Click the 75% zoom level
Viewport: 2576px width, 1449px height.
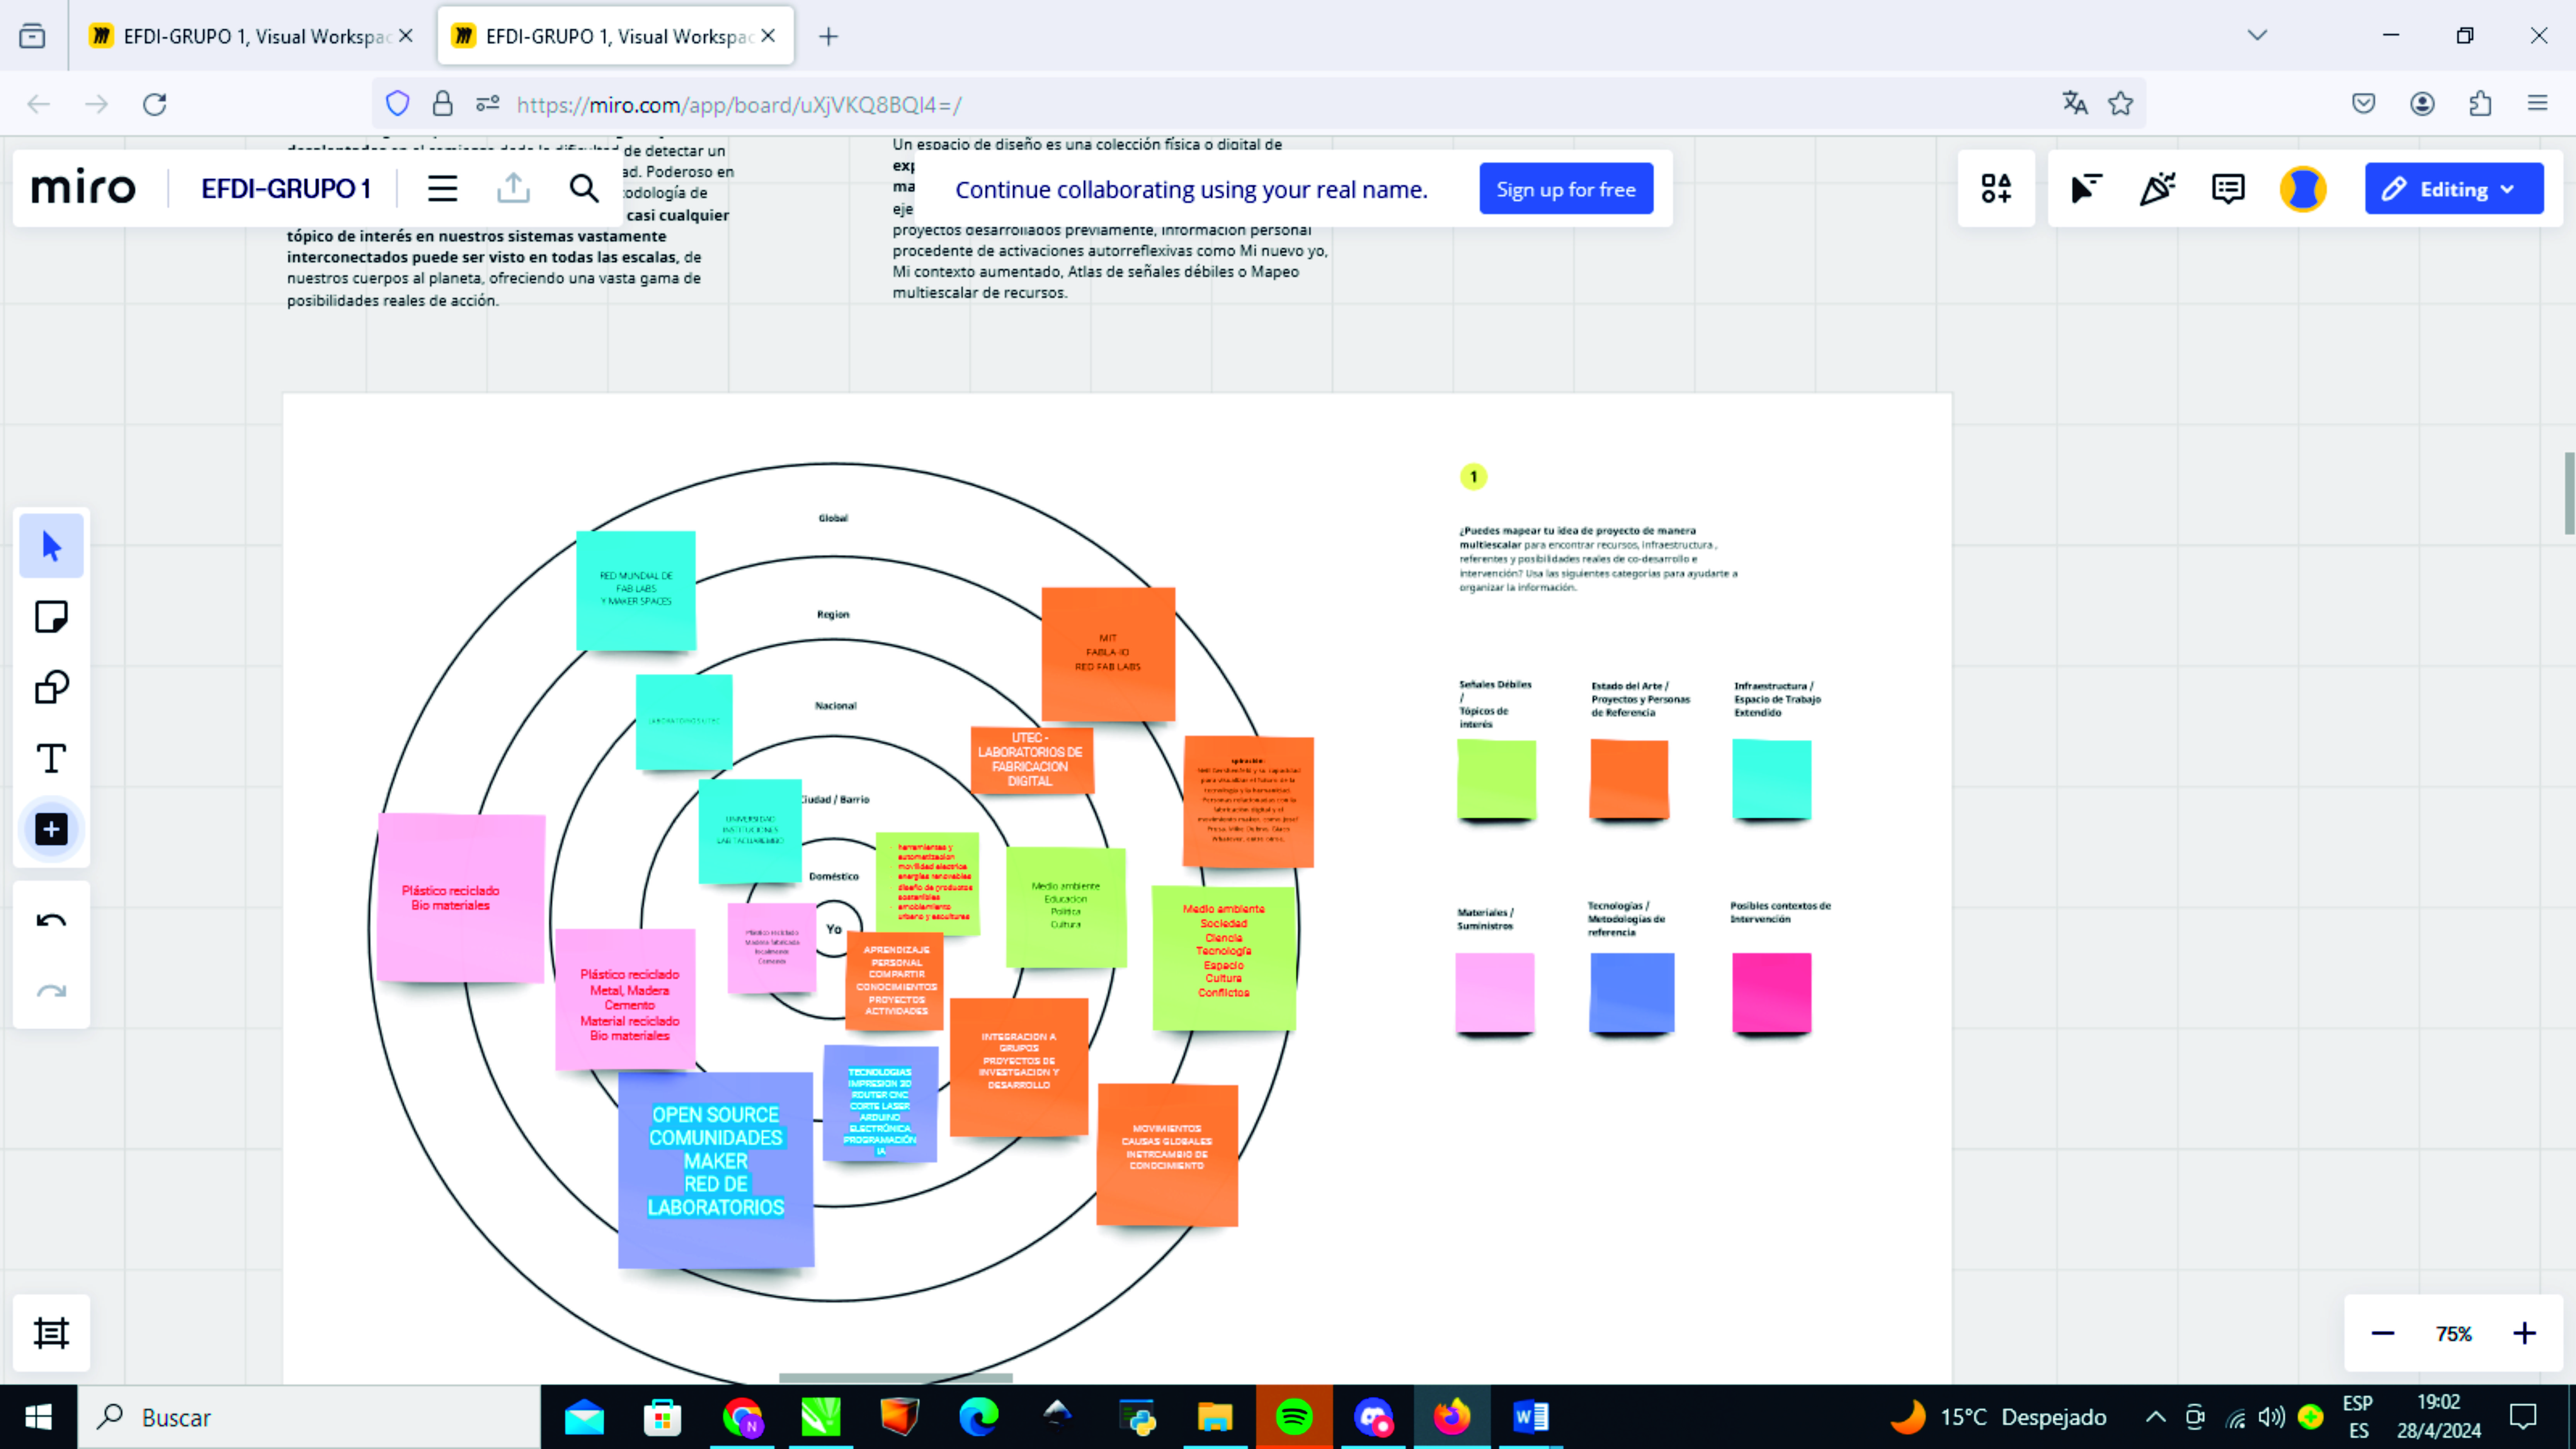pos(2454,1333)
